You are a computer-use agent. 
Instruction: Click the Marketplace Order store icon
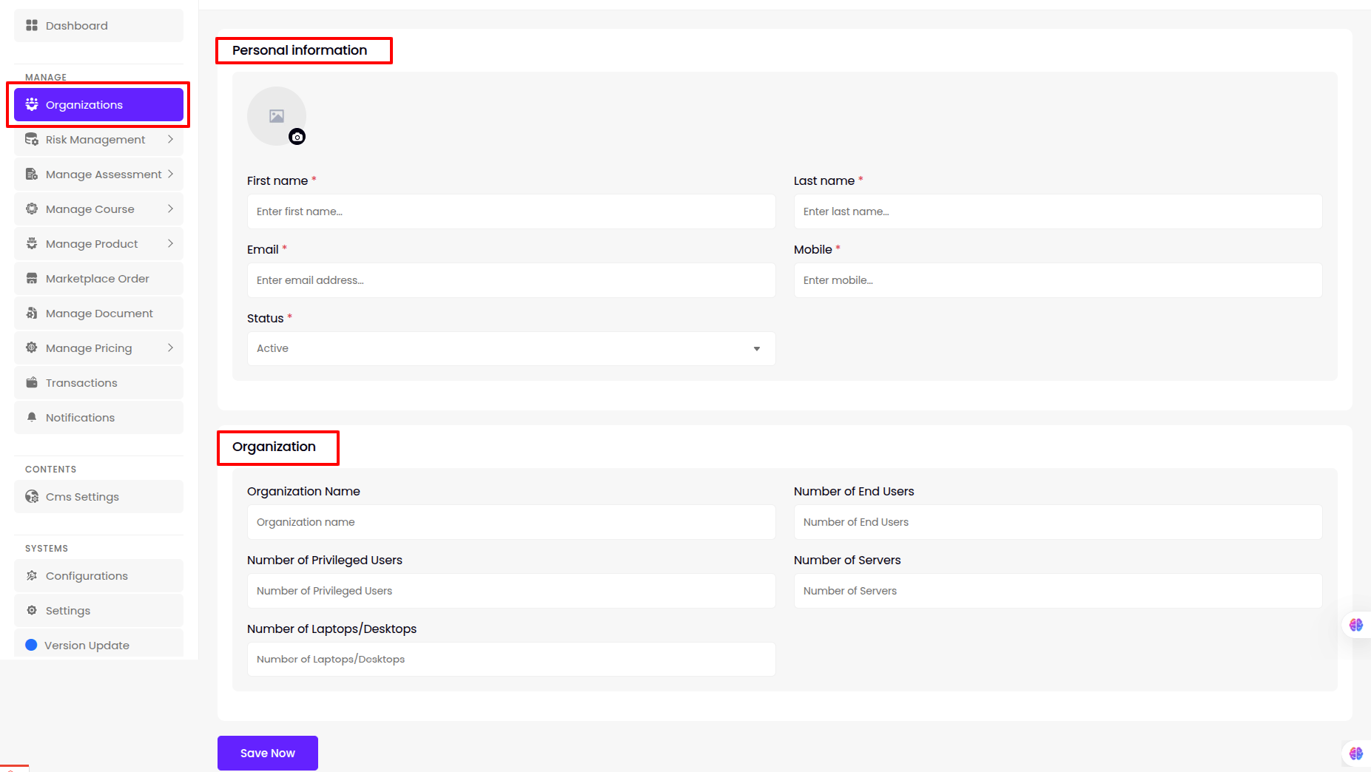[32, 279]
